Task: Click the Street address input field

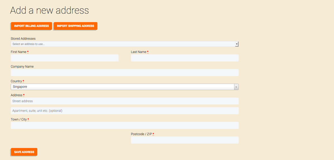Action: click(125, 101)
